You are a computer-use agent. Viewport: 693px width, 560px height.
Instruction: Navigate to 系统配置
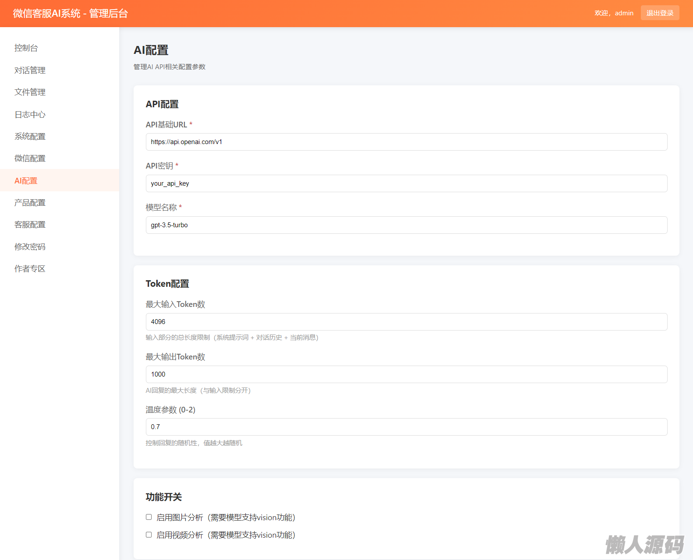[x=30, y=136]
